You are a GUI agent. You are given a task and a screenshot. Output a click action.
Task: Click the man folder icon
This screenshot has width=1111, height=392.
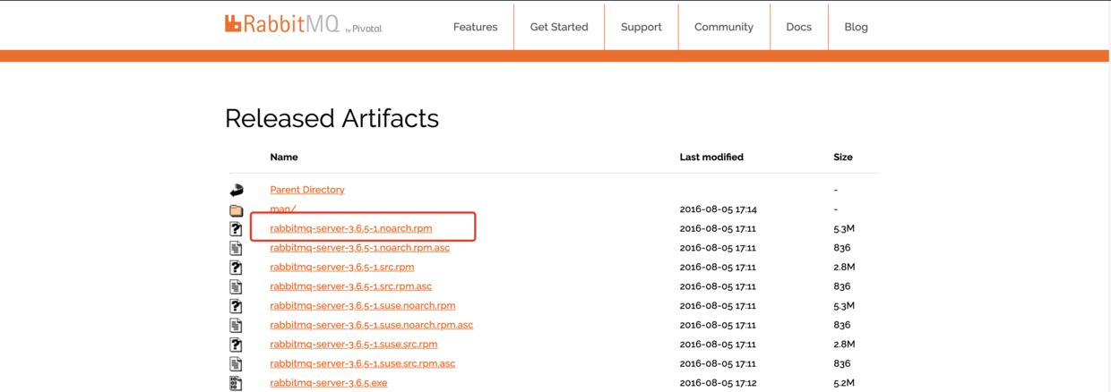[x=237, y=210]
